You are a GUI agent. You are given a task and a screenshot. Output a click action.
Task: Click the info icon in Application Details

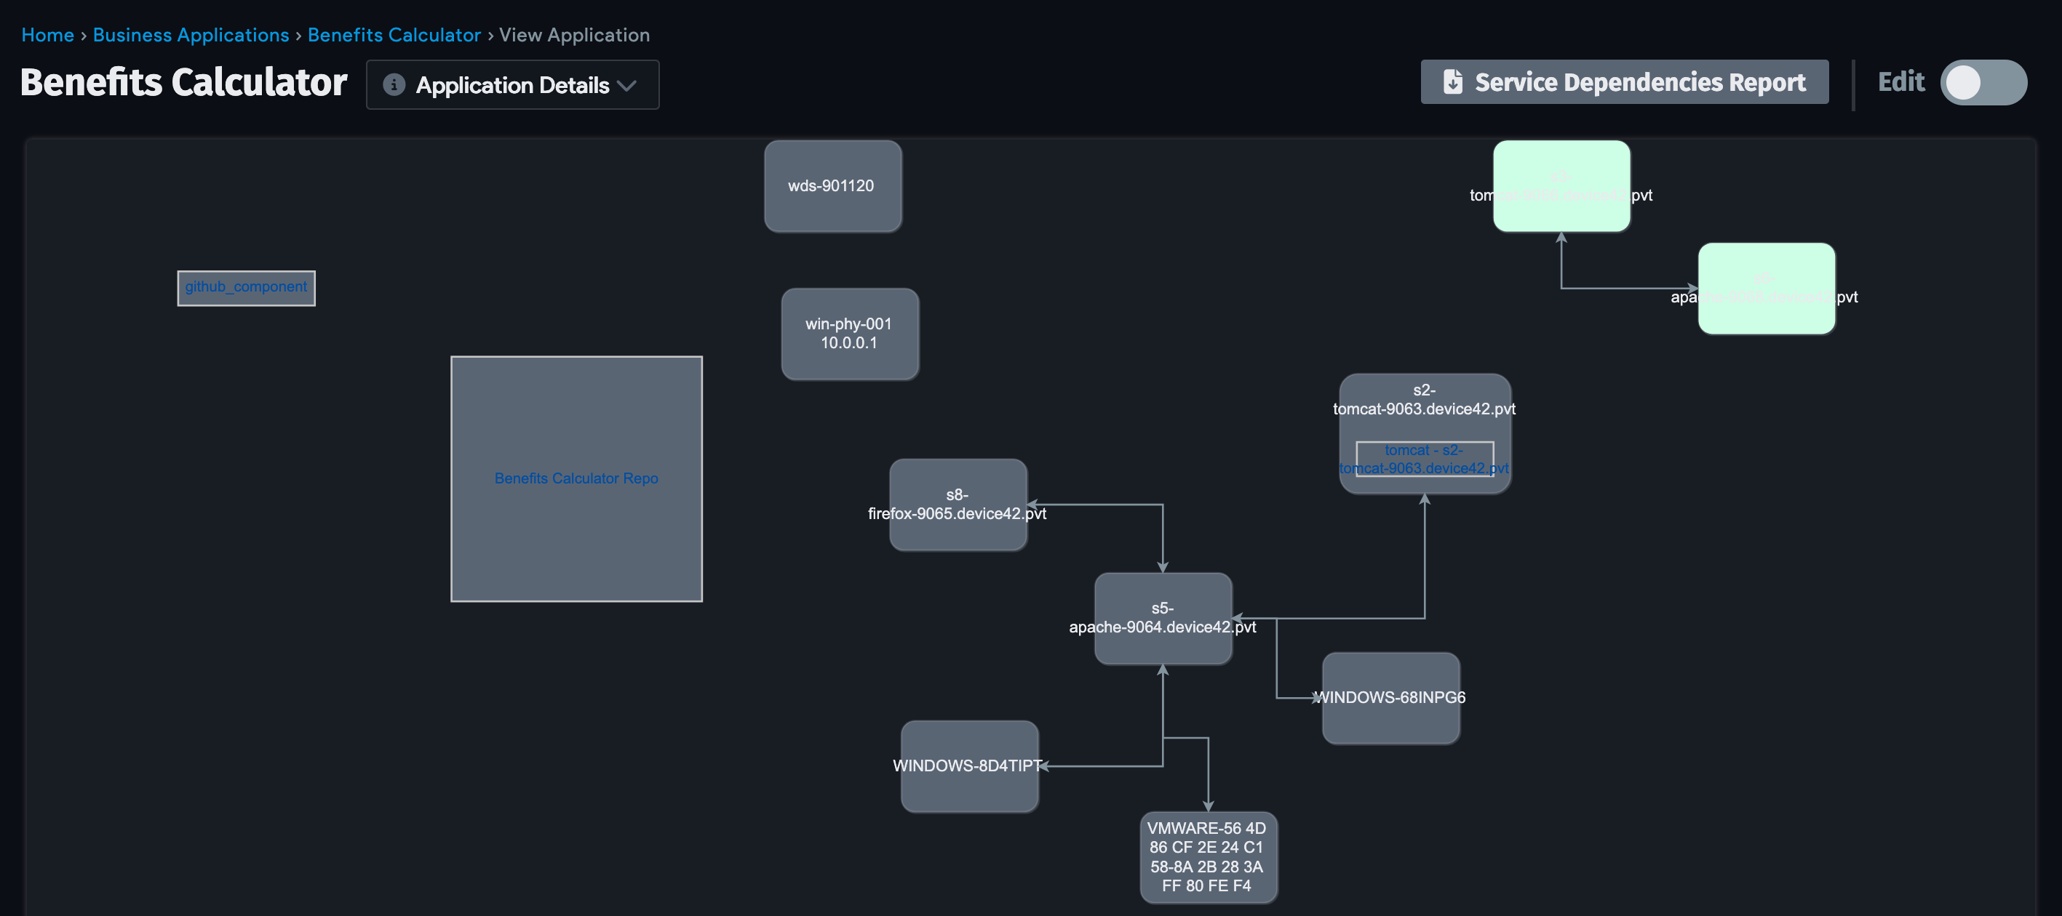(394, 85)
